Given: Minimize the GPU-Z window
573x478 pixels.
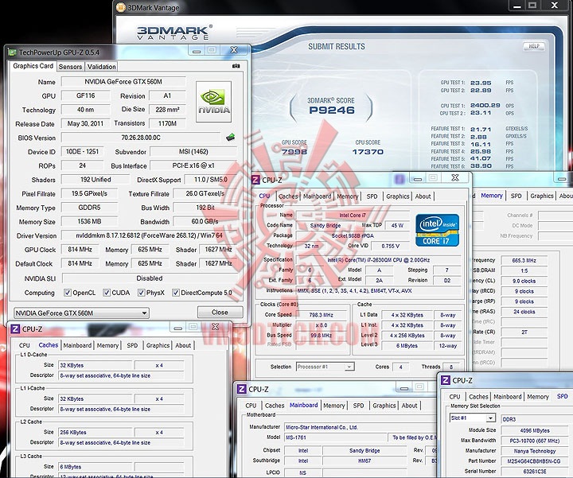Looking at the screenshot, I should coord(197,50).
